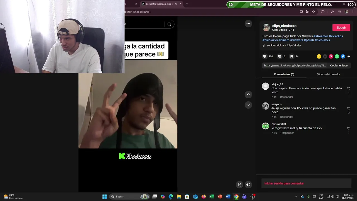Open clips_nicolaxxs profile name
Image resolution: width=357 pixels, height=201 pixels.
click(x=284, y=26)
